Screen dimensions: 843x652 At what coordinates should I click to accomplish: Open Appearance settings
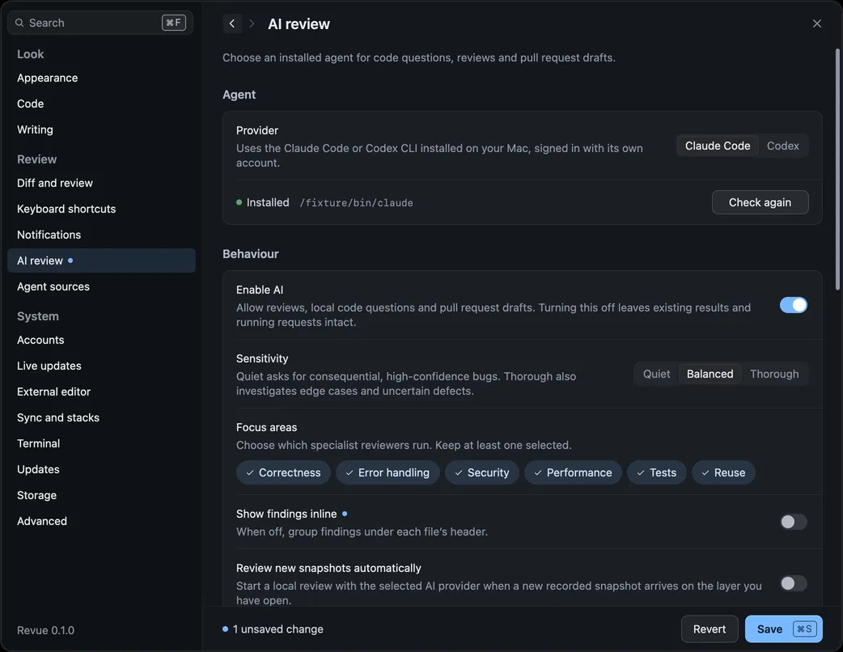(101, 78)
